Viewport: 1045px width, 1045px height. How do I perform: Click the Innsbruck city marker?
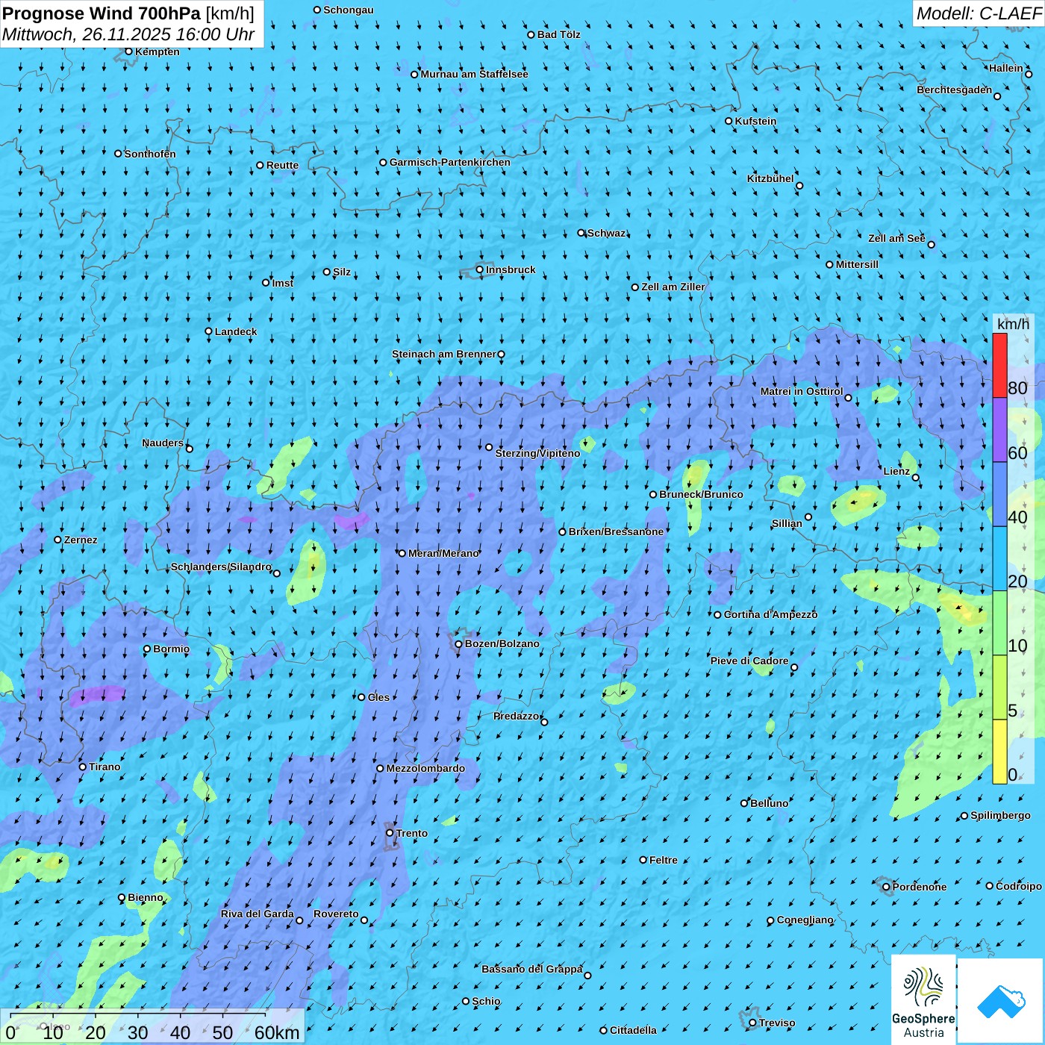[479, 269]
